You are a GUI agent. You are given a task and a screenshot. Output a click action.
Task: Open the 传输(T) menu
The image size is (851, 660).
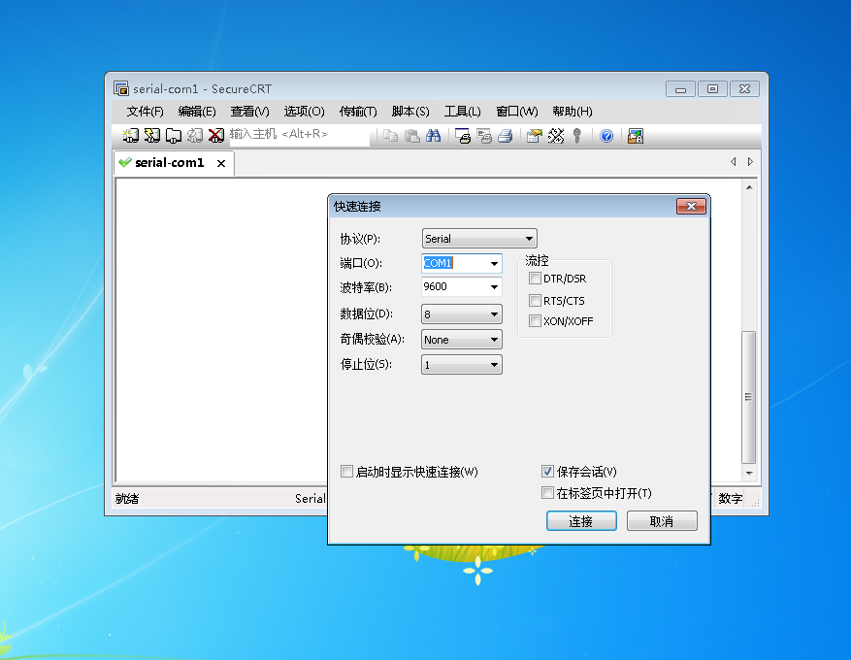click(358, 112)
